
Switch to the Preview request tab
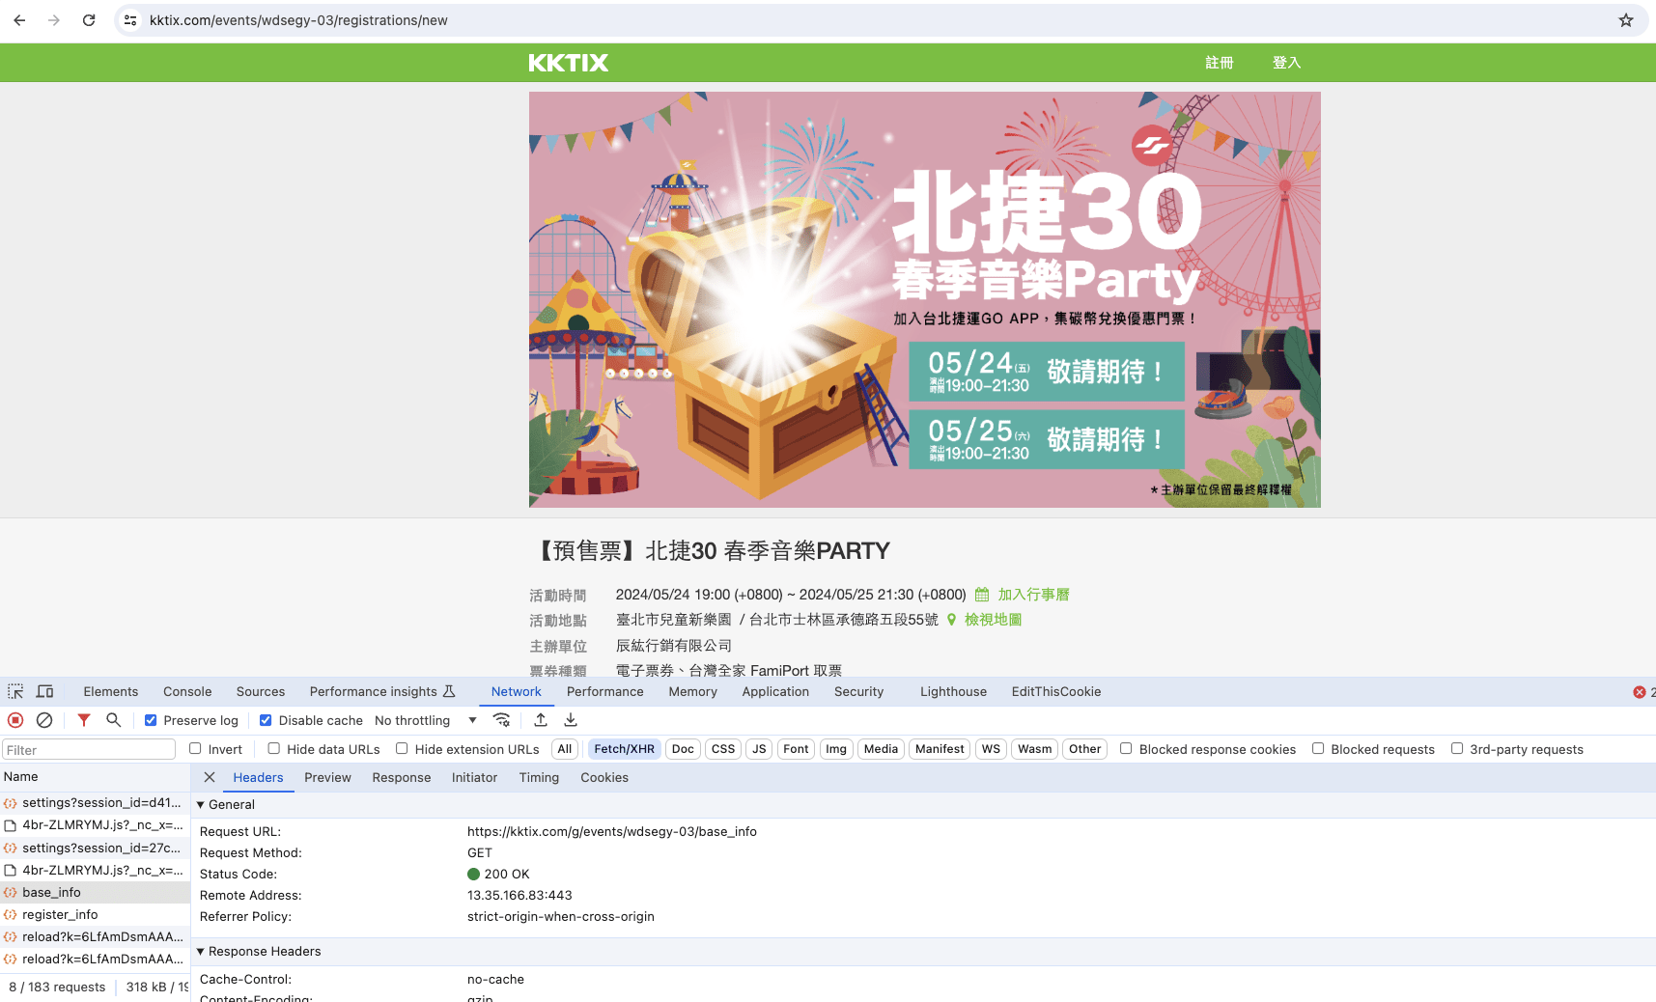coord(327,777)
